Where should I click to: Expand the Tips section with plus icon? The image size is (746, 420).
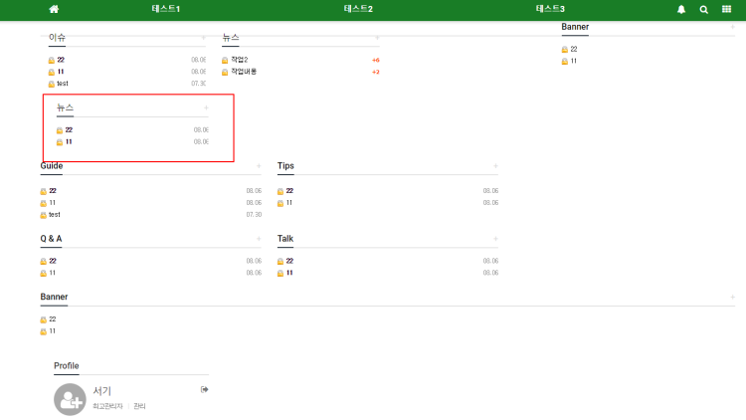click(x=495, y=166)
